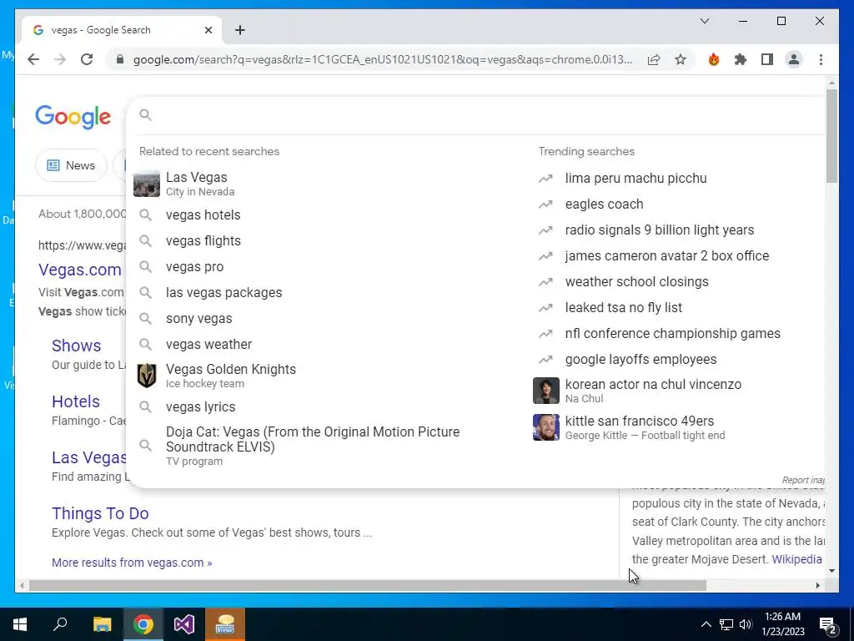Open More results from vegas.com
This screenshot has height=641, width=854.
[132, 563]
